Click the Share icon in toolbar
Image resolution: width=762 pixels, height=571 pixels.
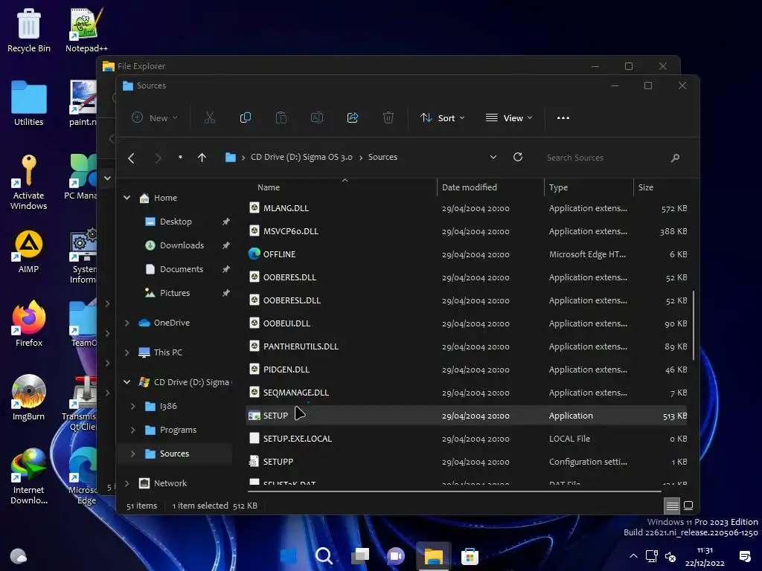coord(352,117)
